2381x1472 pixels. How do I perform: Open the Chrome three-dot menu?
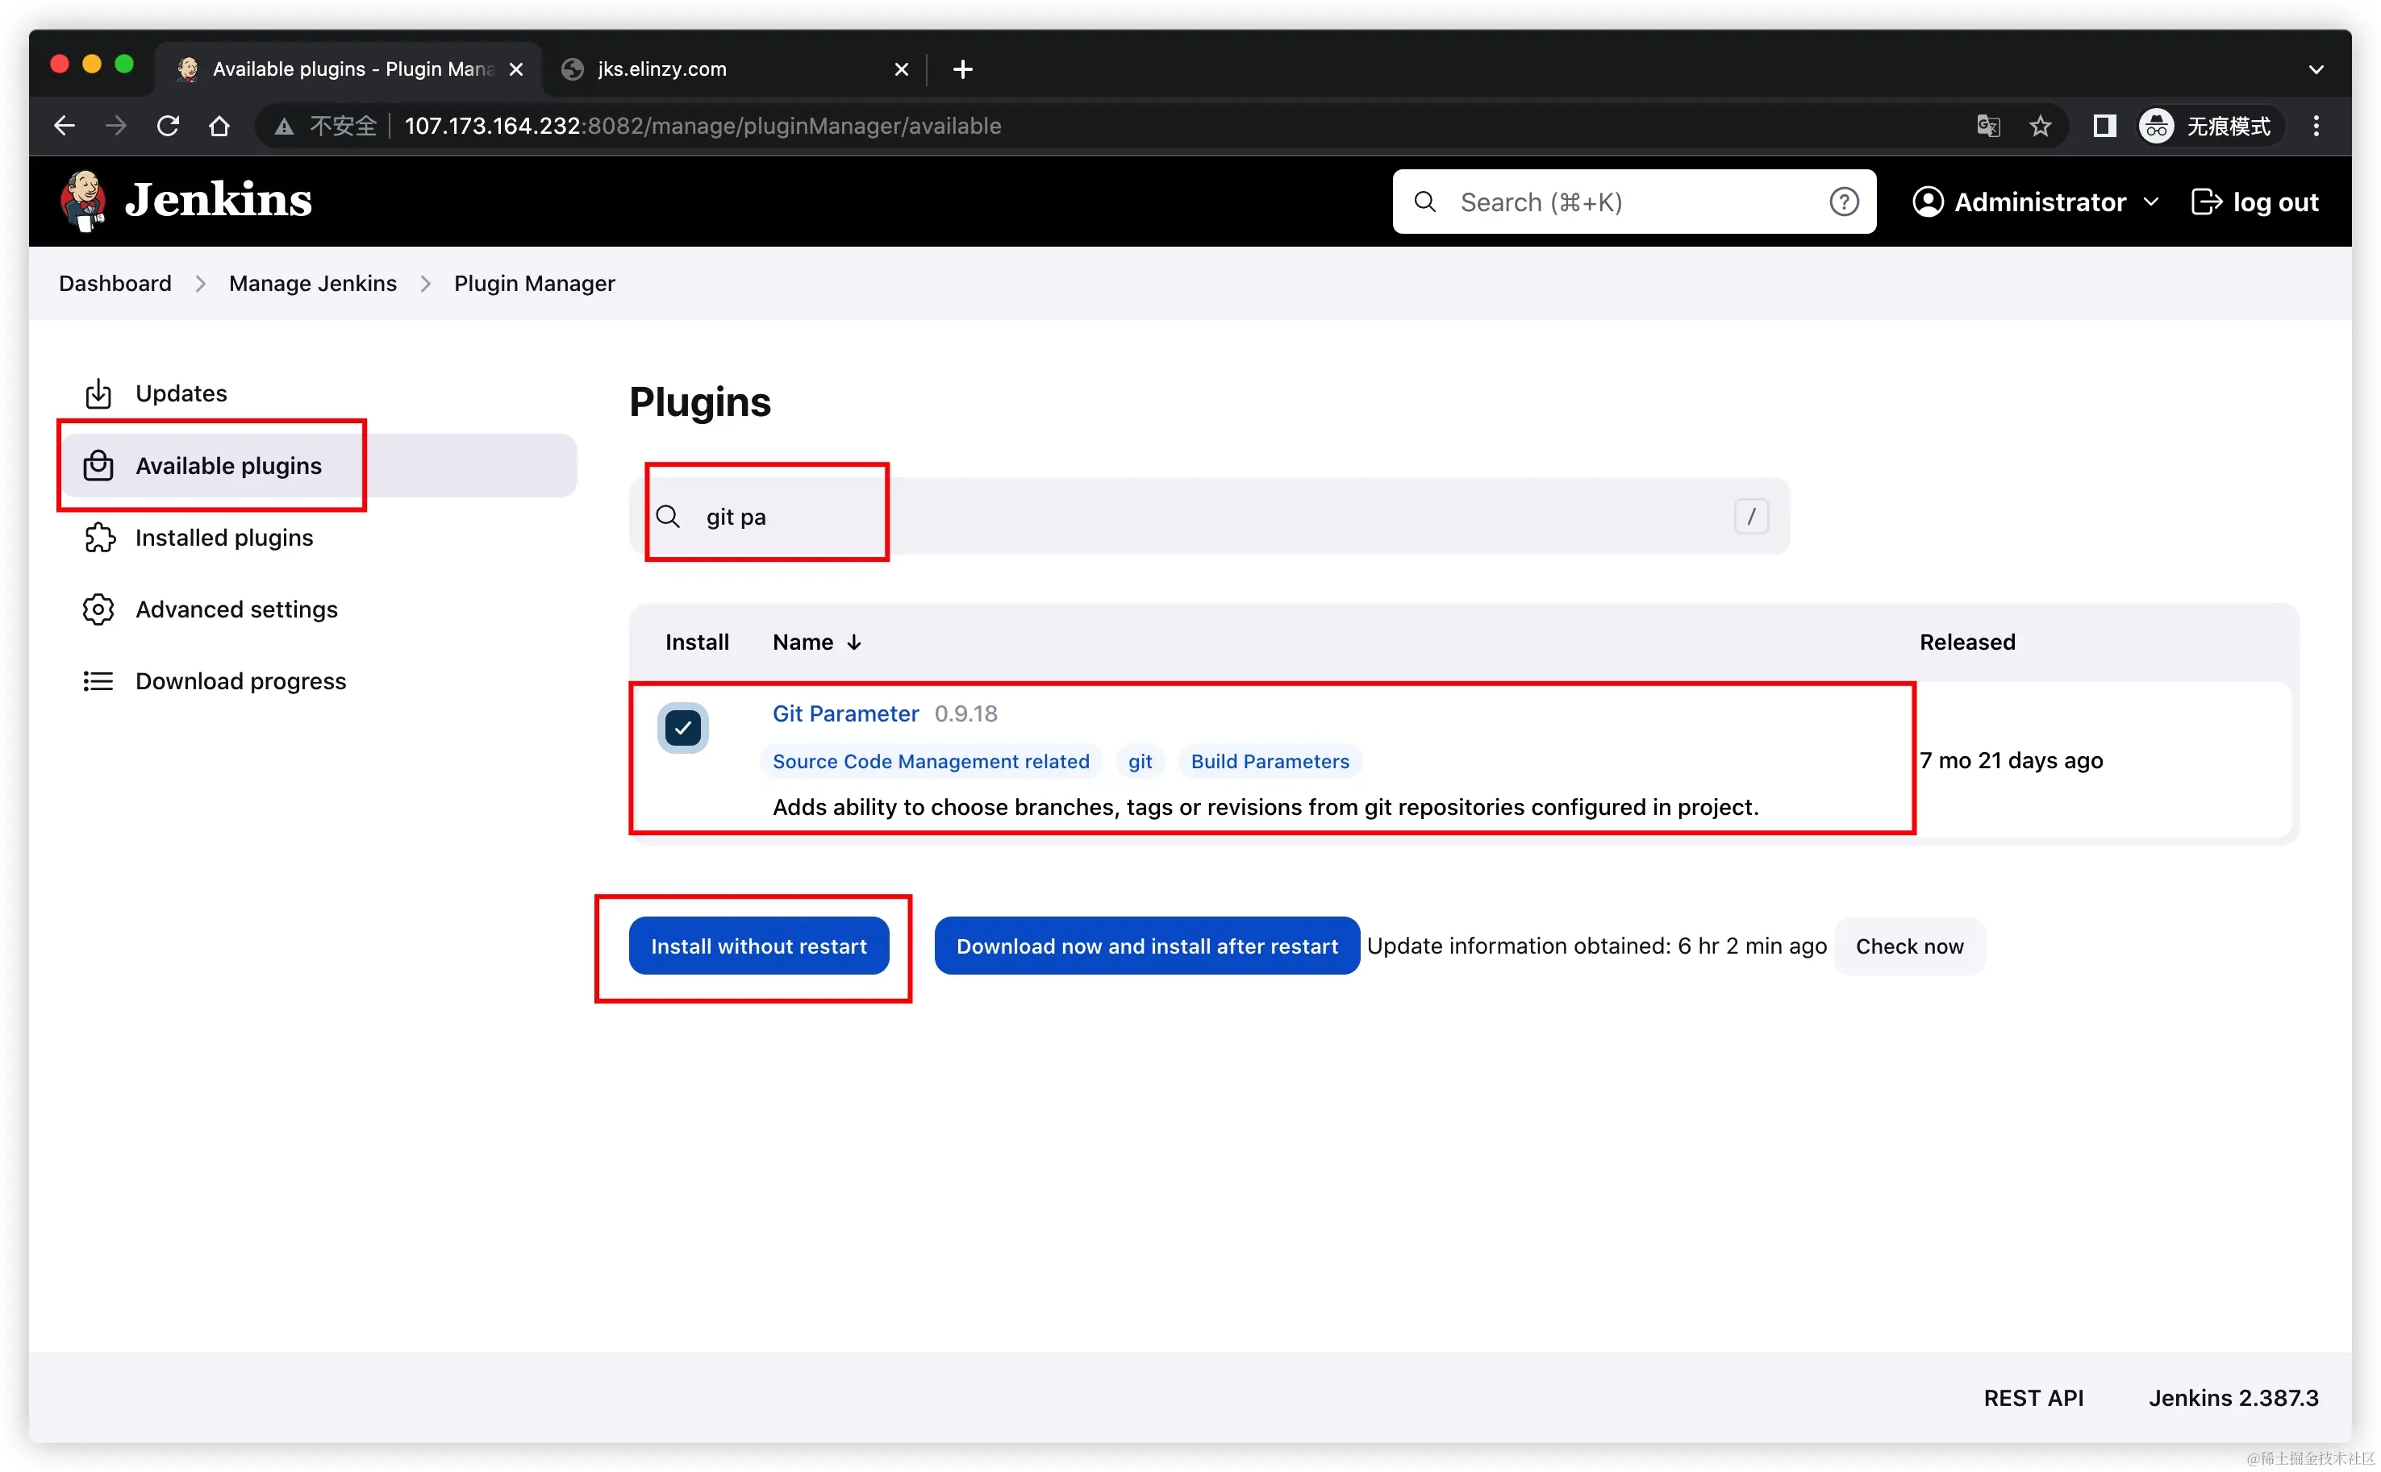[2316, 126]
